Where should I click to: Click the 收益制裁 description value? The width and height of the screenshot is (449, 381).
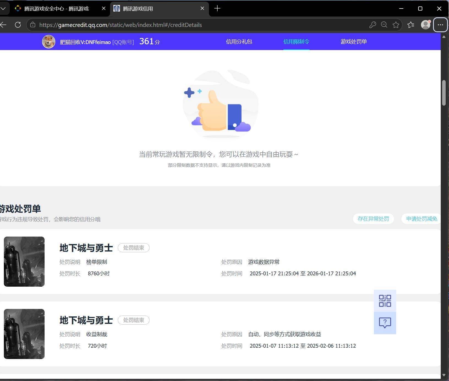click(x=97, y=334)
